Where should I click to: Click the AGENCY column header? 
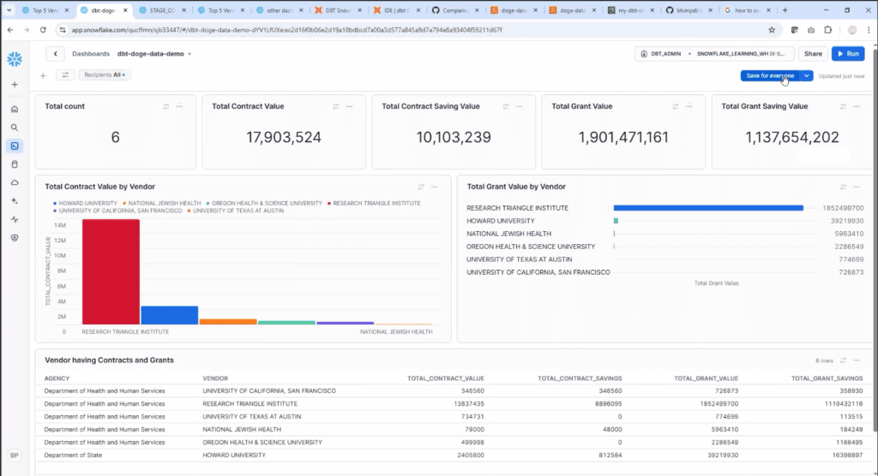pos(57,378)
